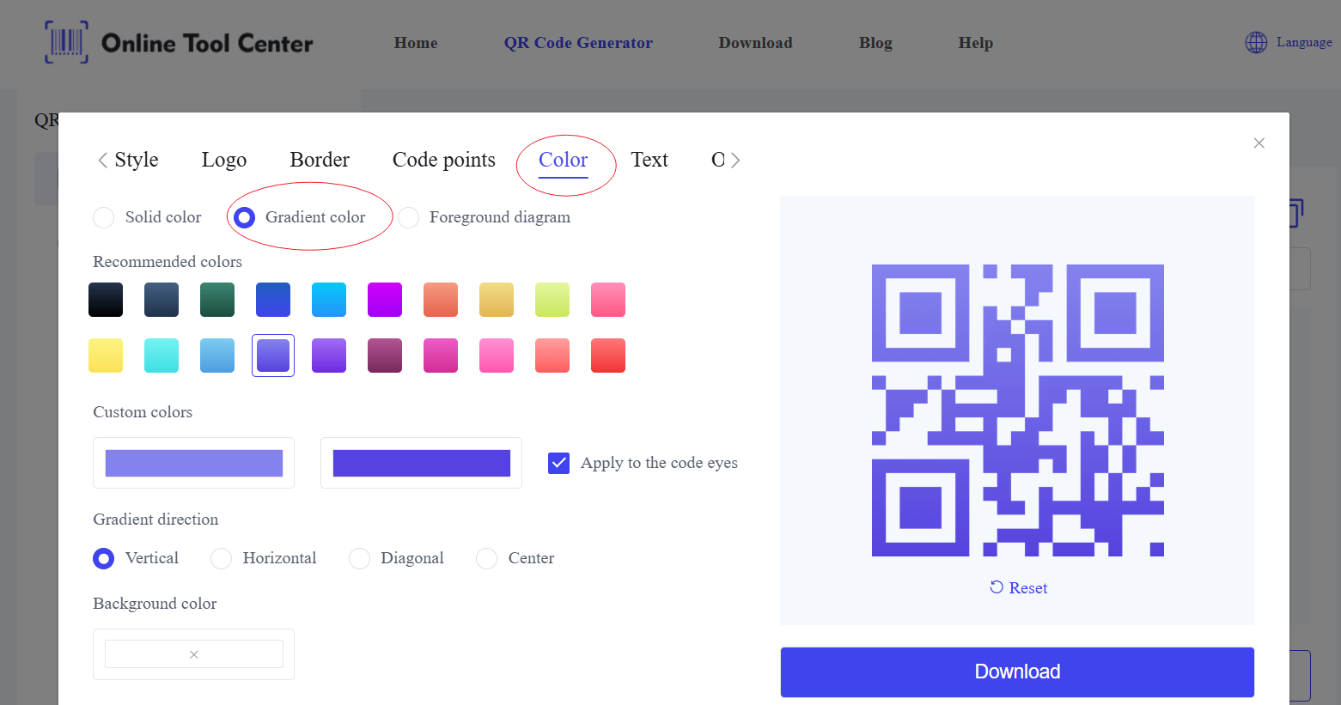1341x705 pixels.
Task: Pick the royal blue recommended swatch
Action: point(273,300)
